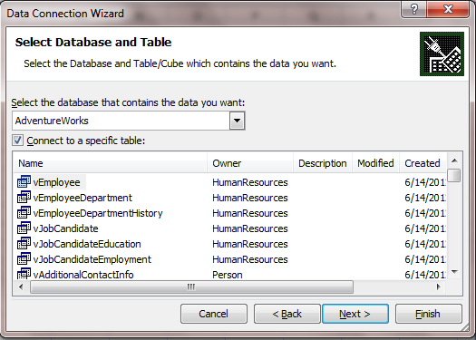The height and width of the screenshot is (340, 476).
Task: Click the view icon beside vJobCandidate
Action: click(24, 228)
